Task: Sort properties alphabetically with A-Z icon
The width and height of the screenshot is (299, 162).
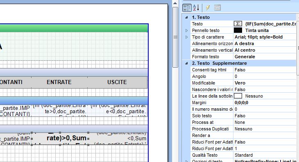Action: point(196,8)
